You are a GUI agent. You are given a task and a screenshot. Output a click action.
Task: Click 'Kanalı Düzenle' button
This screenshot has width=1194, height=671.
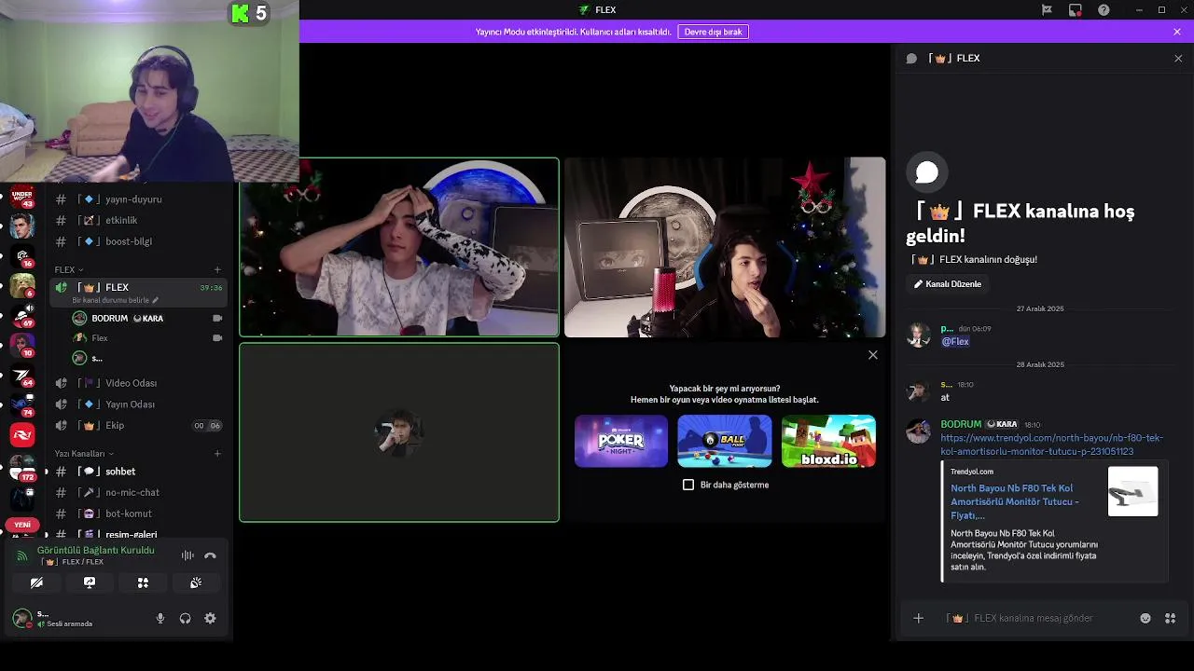(x=948, y=284)
